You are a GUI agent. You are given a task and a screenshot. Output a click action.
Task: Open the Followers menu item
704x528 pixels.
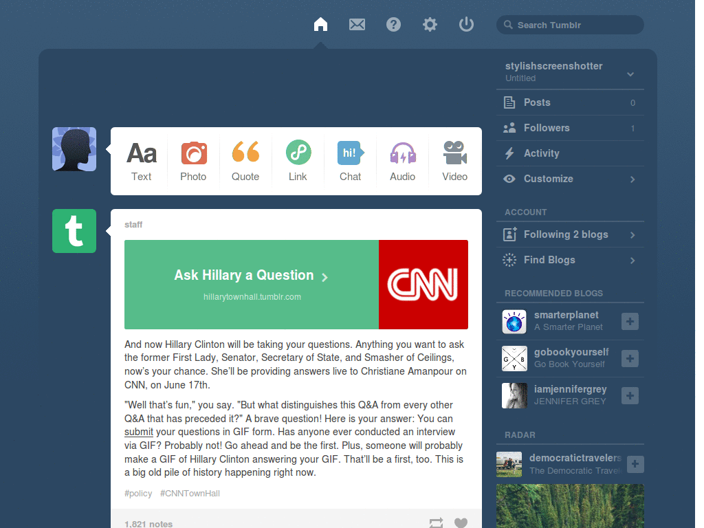(x=570, y=128)
